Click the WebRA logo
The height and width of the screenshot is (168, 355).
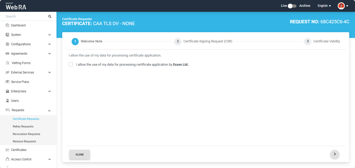16,6
